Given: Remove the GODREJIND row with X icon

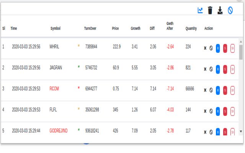Looking at the screenshot, I should pos(205,132).
